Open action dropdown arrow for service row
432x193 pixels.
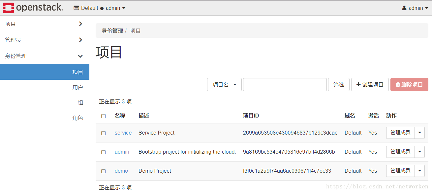tap(419, 133)
